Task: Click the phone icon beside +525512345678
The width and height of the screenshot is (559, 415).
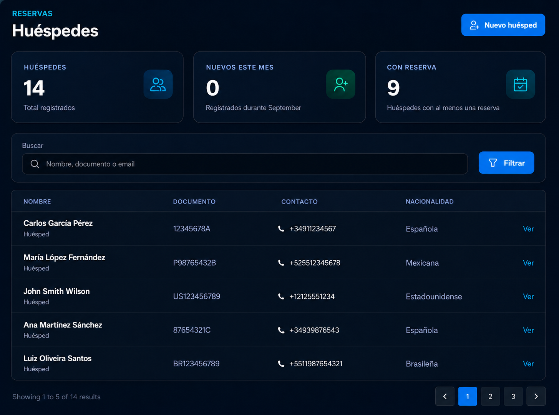Action: 281,263
